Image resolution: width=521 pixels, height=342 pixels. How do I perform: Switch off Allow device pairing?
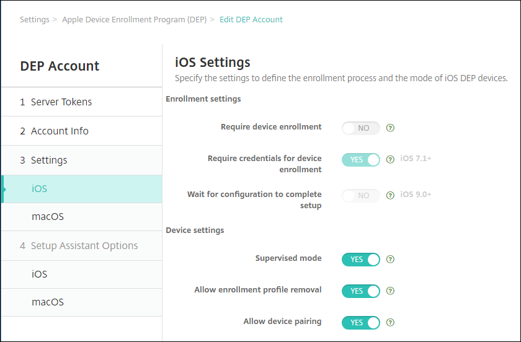pos(360,322)
